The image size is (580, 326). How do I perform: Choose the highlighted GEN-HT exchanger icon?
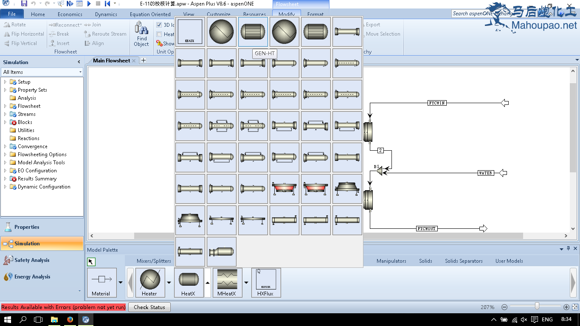(x=253, y=32)
